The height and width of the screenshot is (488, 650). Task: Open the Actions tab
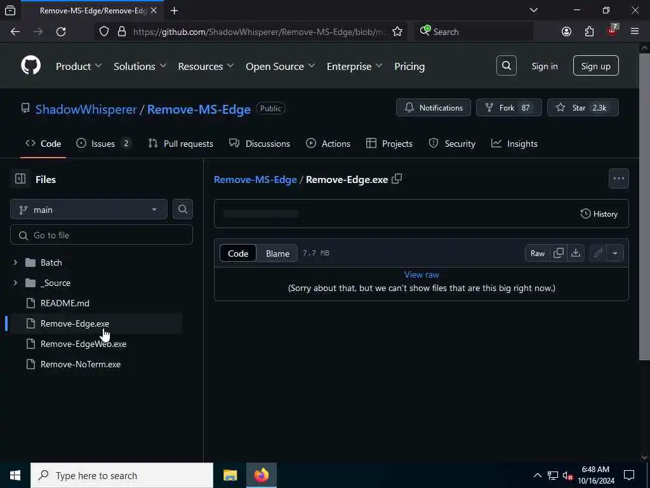pyautogui.click(x=328, y=144)
